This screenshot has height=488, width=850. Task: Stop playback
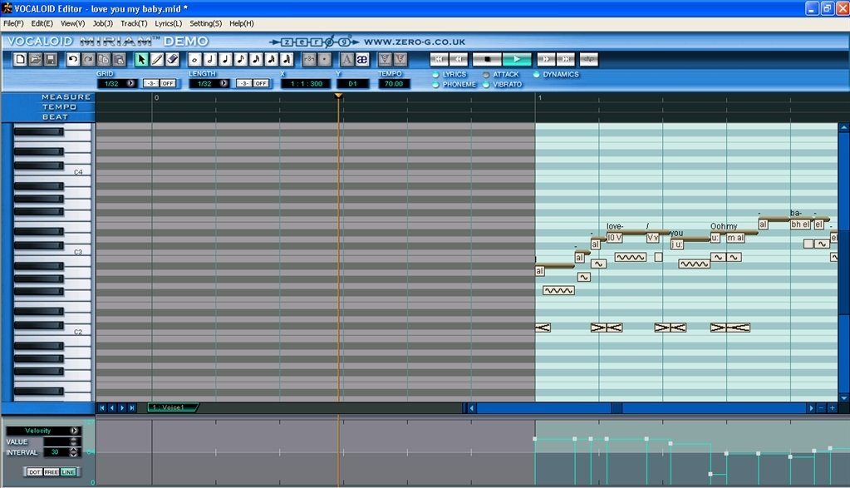tap(487, 59)
